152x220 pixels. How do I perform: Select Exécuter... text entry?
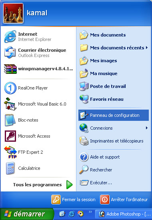(101, 183)
